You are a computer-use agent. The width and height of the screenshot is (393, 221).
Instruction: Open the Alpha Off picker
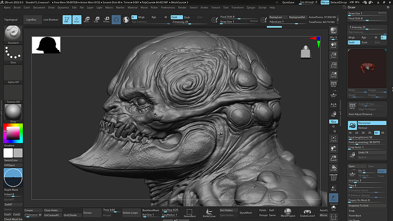[13, 74]
